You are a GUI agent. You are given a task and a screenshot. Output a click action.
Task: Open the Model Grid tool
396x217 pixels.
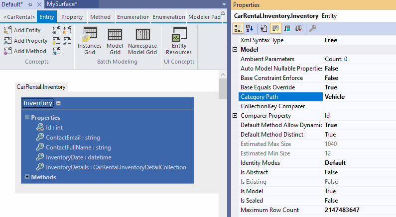pyautogui.click(x=115, y=35)
